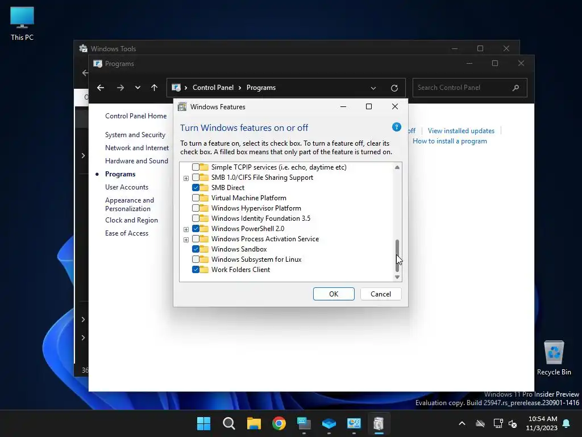The width and height of the screenshot is (582, 437).
Task: Launch Google Chrome from taskbar
Action: (278, 423)
